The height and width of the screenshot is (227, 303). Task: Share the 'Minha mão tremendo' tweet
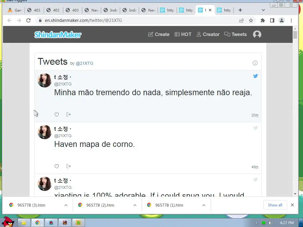tap(68, 114)
